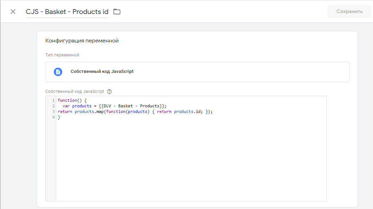Place the cursor in code line 'function() {'
Image resolution: width=373 pixels, height=209 pixels.
72,100
